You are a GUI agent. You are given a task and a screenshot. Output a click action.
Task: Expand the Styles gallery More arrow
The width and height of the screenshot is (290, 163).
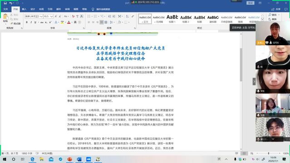tap(262, 19)
